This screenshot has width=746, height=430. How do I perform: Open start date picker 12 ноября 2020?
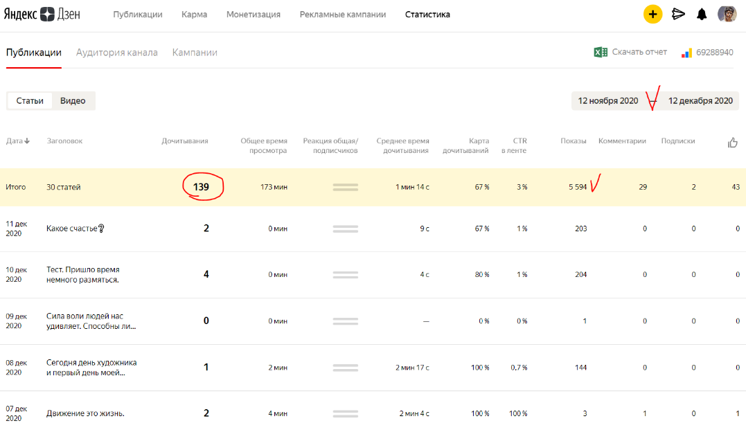(608, 101)
